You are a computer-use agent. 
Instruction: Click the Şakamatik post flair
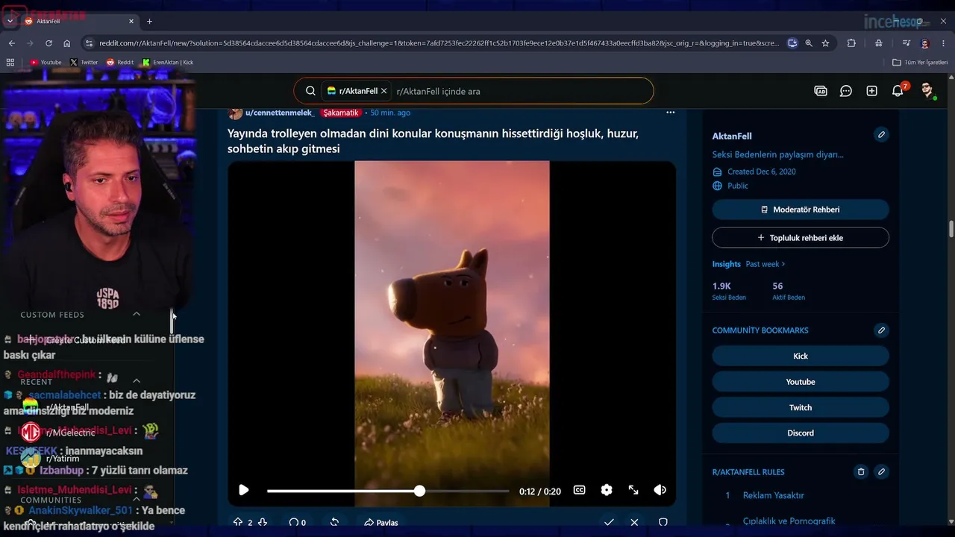[x=341, y=113]
